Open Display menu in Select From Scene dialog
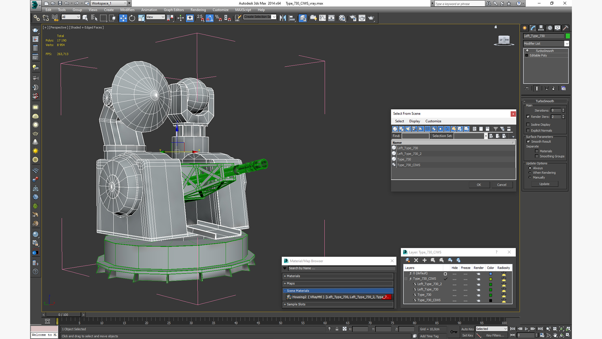The width and height of the screenshot is (602, 339). point(415,121)
